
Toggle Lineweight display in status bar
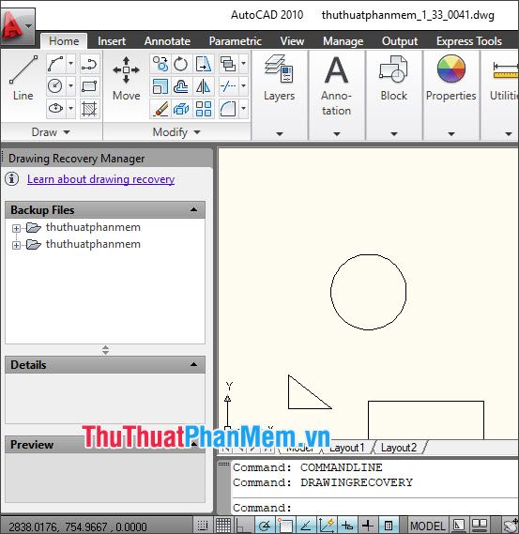pyautogui.click(x=368, y=526)
